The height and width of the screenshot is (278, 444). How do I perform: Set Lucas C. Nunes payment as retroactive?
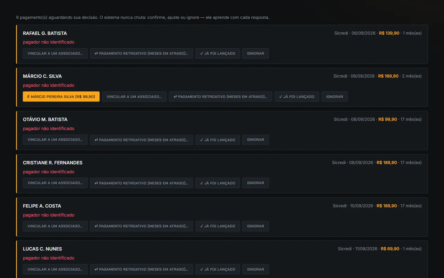pyautogui.click(x=142, y=269)
